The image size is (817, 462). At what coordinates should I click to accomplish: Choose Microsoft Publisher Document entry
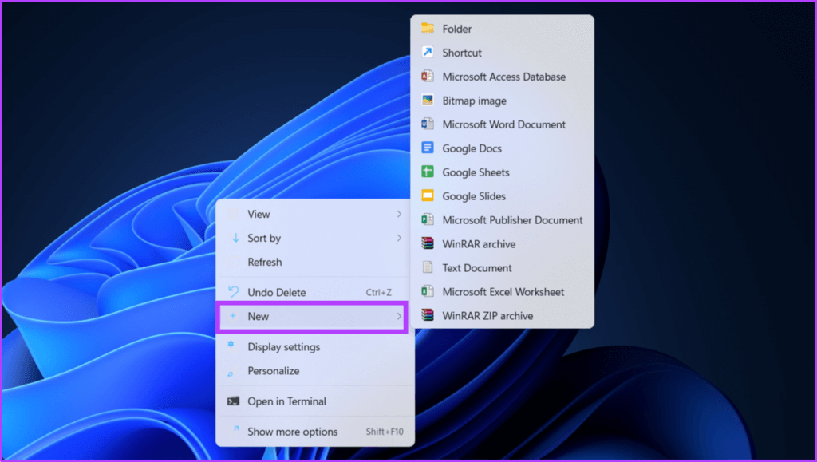tap(502, 220)
